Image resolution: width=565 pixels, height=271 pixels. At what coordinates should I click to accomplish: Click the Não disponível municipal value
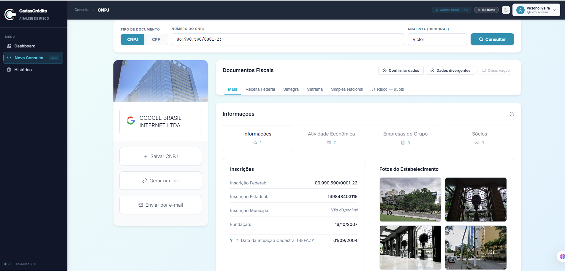[x=344, y=210]
